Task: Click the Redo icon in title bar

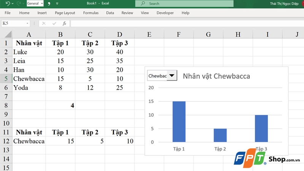Action: (19, 3)
